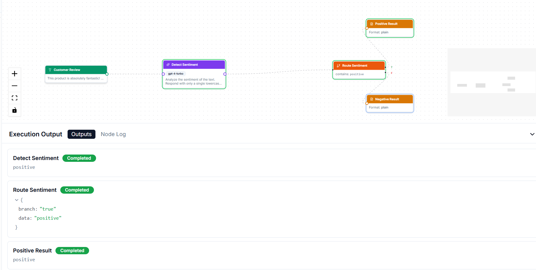The height and width of the screenshot is (270, 536).
Task: Click the Route Sentiment true branch handle
Action: pos(385,67)
